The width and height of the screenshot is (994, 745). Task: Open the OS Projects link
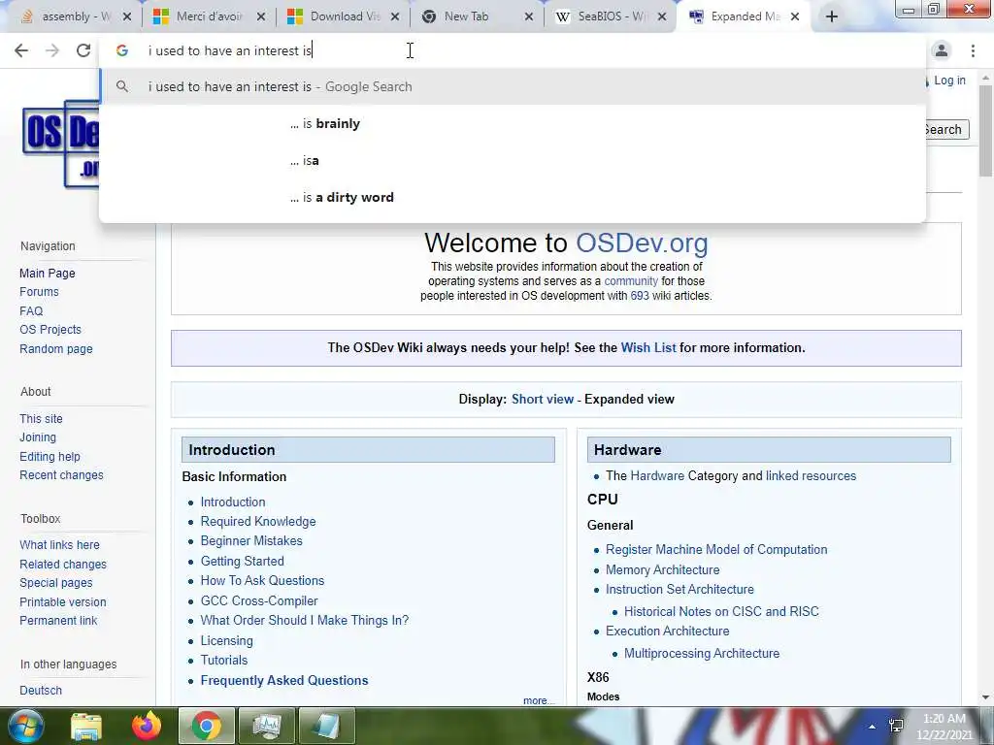(50, 330)
